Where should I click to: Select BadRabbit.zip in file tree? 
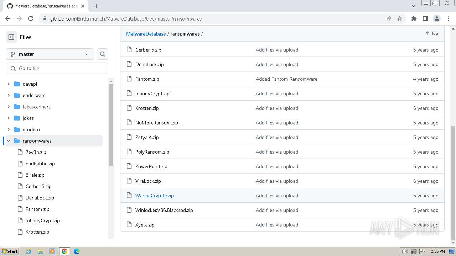click(x=40, y=164)
